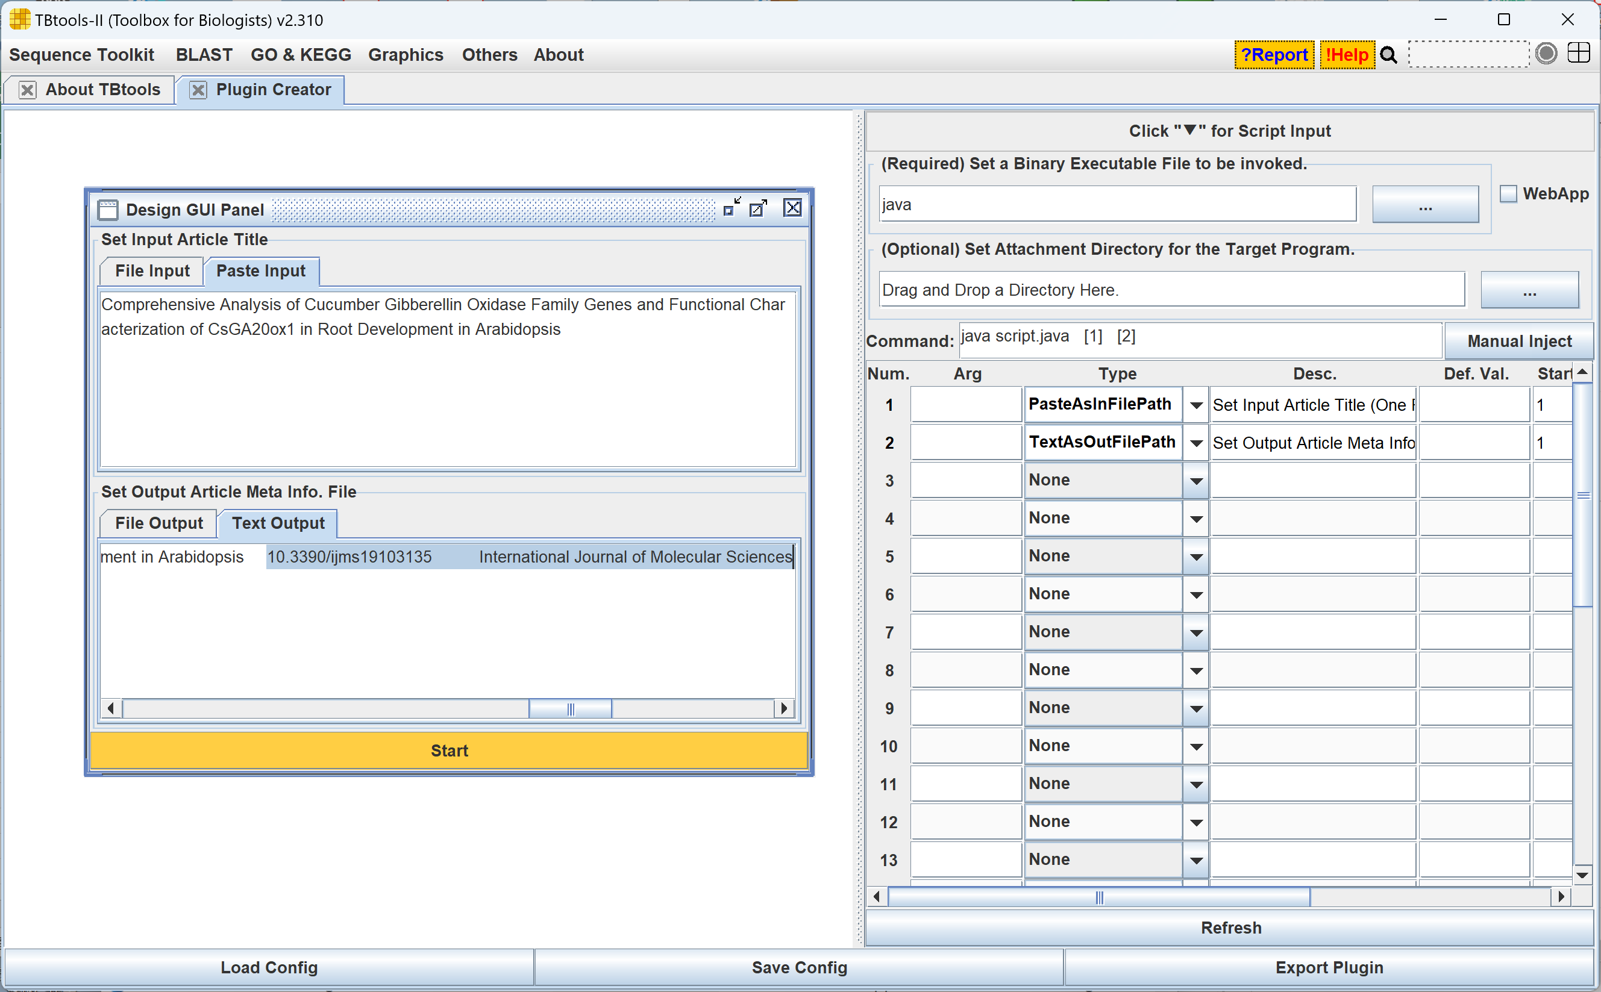Click the Export Plugin button
The width and height of the screenshot is (1601, 992).
click(1329, 967)
